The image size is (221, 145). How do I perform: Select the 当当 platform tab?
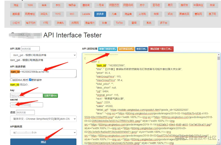point(44,5)
